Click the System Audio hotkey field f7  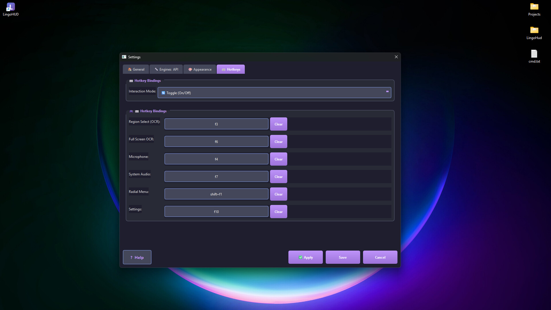click(216, 177)
